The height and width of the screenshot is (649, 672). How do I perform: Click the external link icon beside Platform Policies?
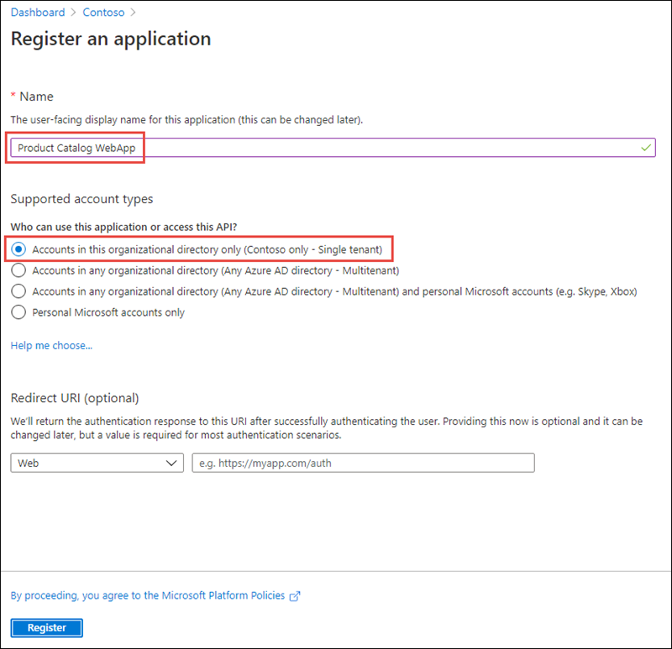pos(295,596)
